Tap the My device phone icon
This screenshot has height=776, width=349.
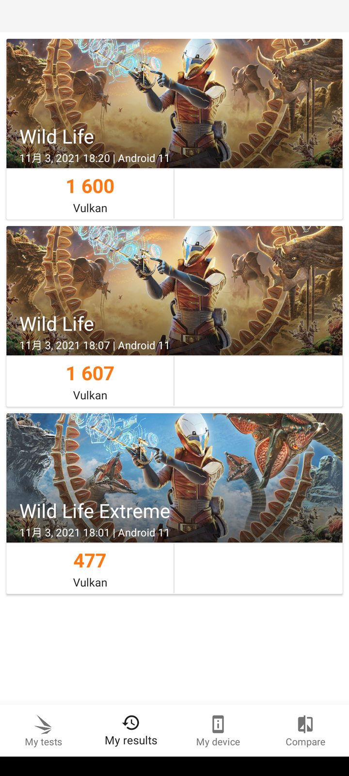[218, 724]
